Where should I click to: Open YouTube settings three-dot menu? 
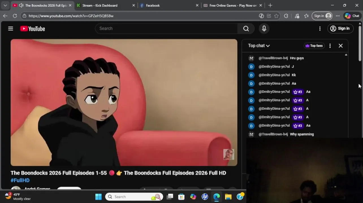tap(320, 28)
